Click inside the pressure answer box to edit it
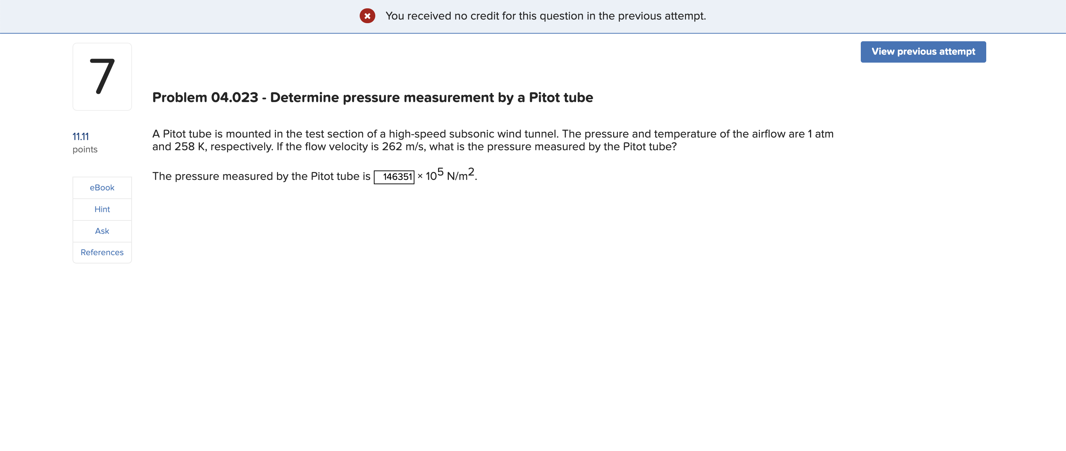This screenshot has width=1066, height=451. (x=394, y=177)
